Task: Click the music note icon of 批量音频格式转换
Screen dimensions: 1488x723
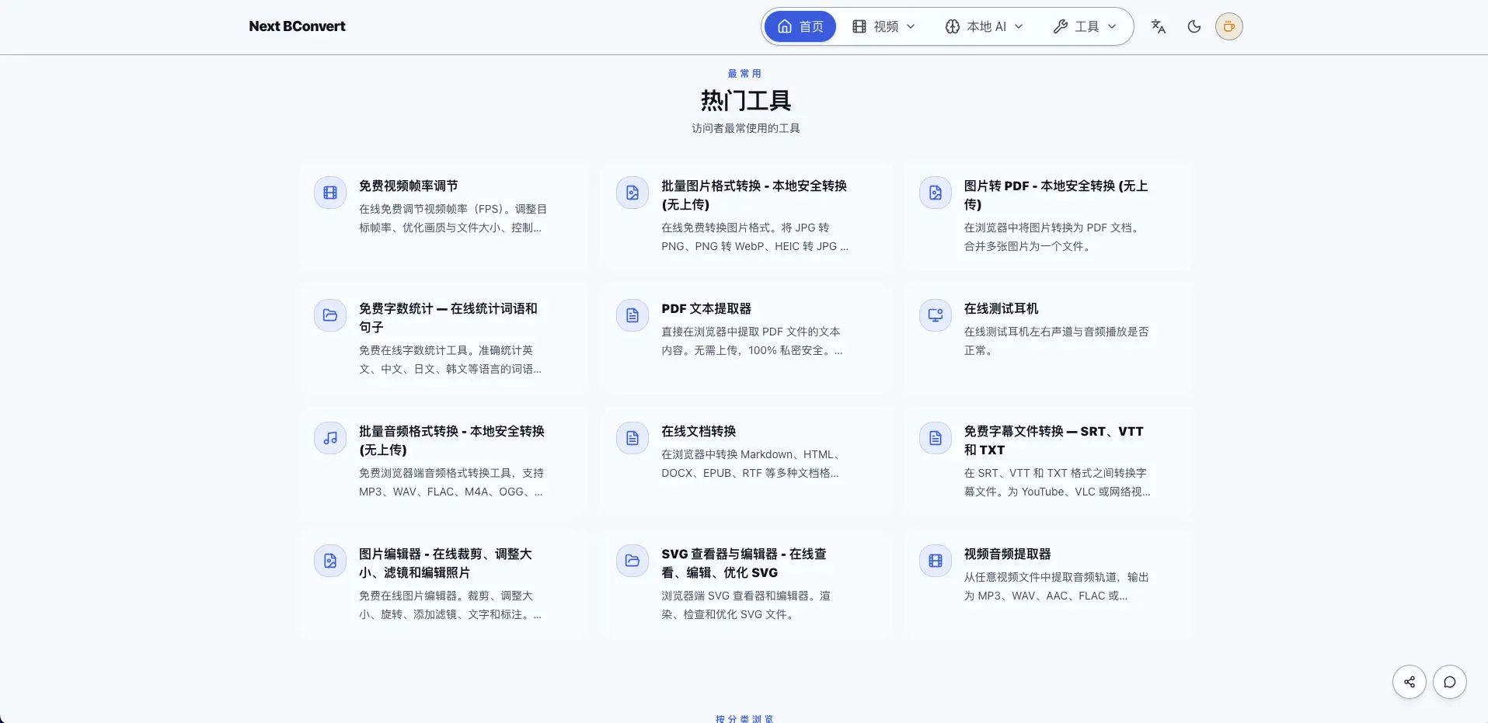Action: (x=330, y=438)
